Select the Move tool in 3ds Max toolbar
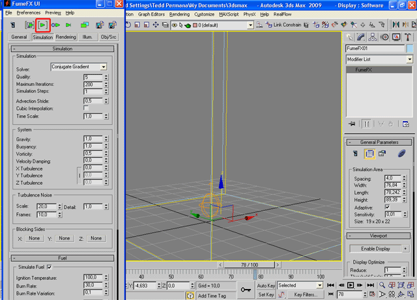This screenshot has height=300, width=417. pos(156,25)
